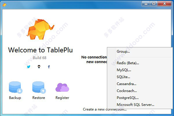Open the Facebook link icon
174x116 pixels.
(49, 67)
